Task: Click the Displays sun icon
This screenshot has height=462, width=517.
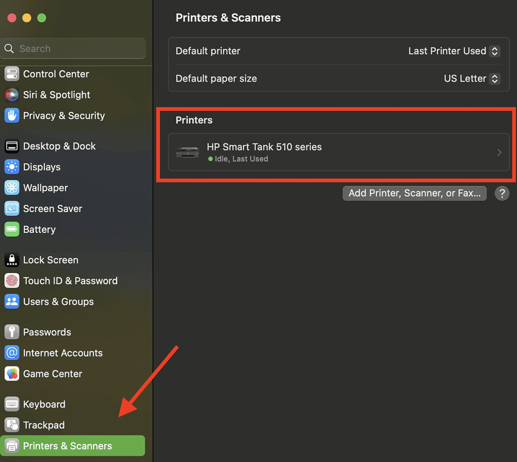Action: tap(12, 167)
